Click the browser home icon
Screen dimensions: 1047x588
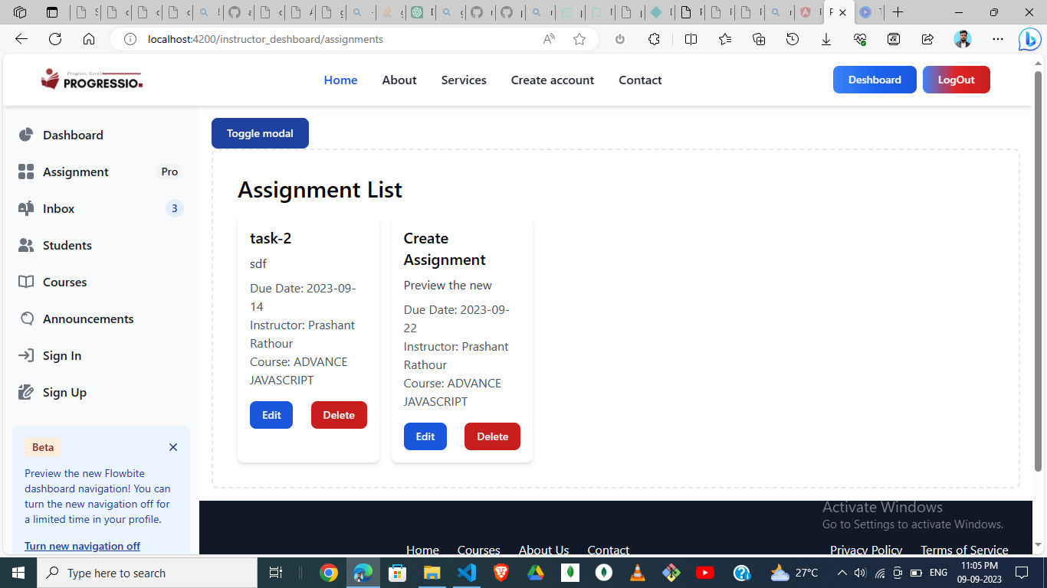click(89, 39)
